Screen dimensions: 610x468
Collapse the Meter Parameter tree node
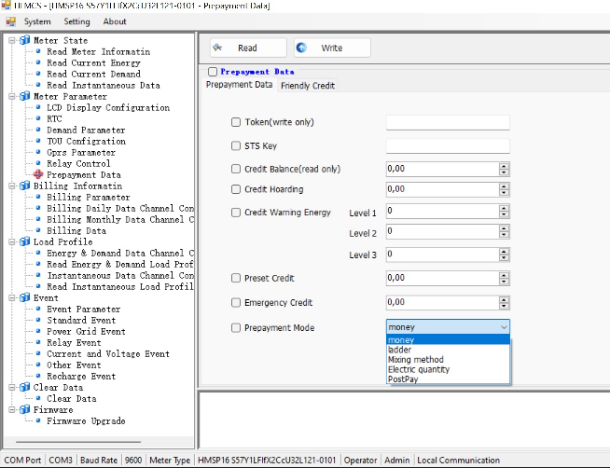pyautogui.click(x=10, y=97)
